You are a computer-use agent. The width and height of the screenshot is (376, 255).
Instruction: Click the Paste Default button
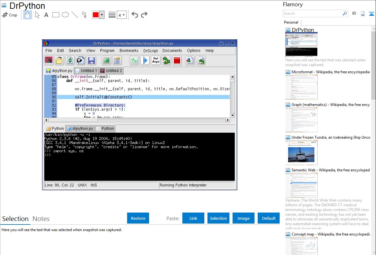point(269,218)
